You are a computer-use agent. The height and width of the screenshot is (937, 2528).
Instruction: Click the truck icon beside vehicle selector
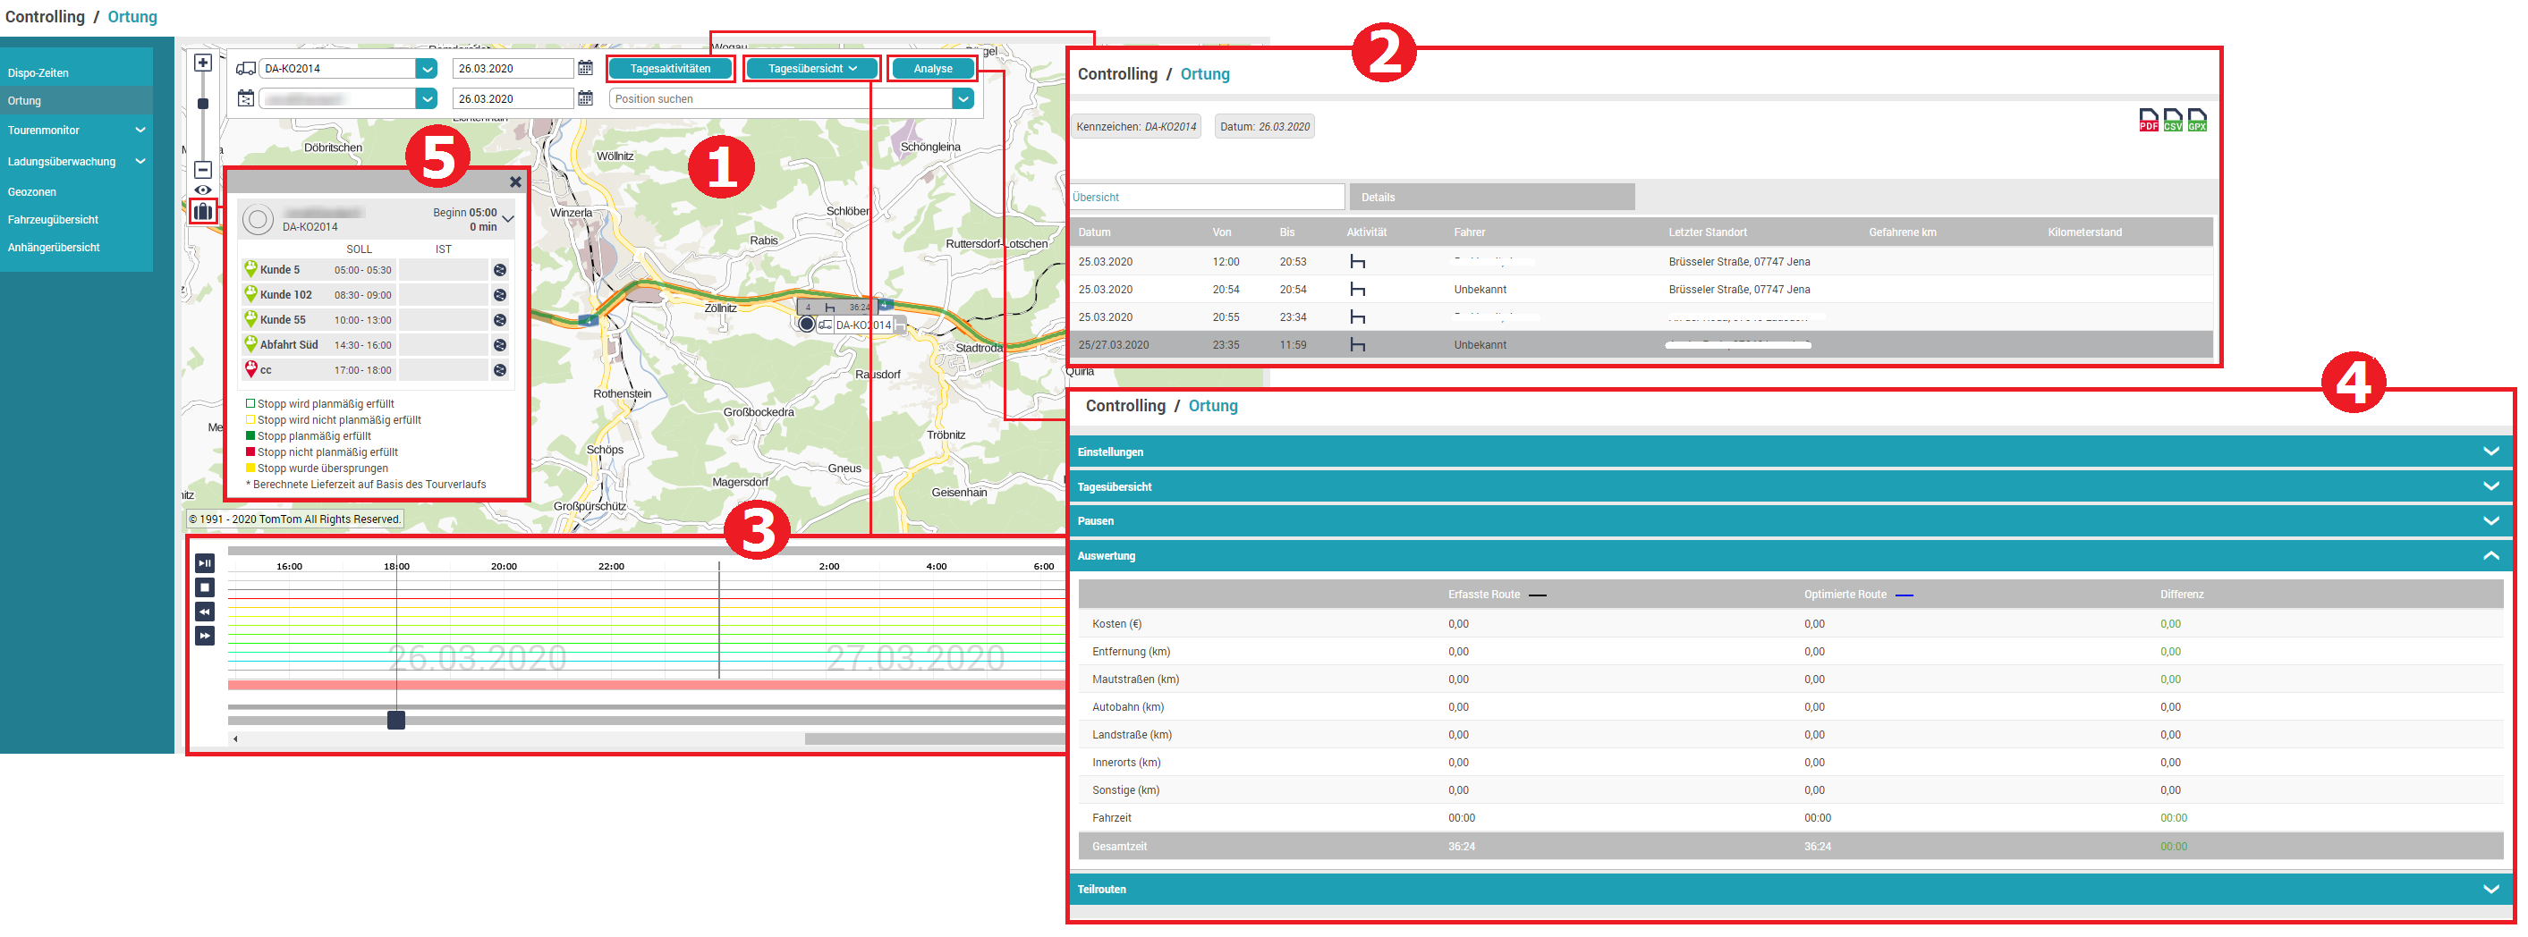pyautogui.click(x=246, y=69)
